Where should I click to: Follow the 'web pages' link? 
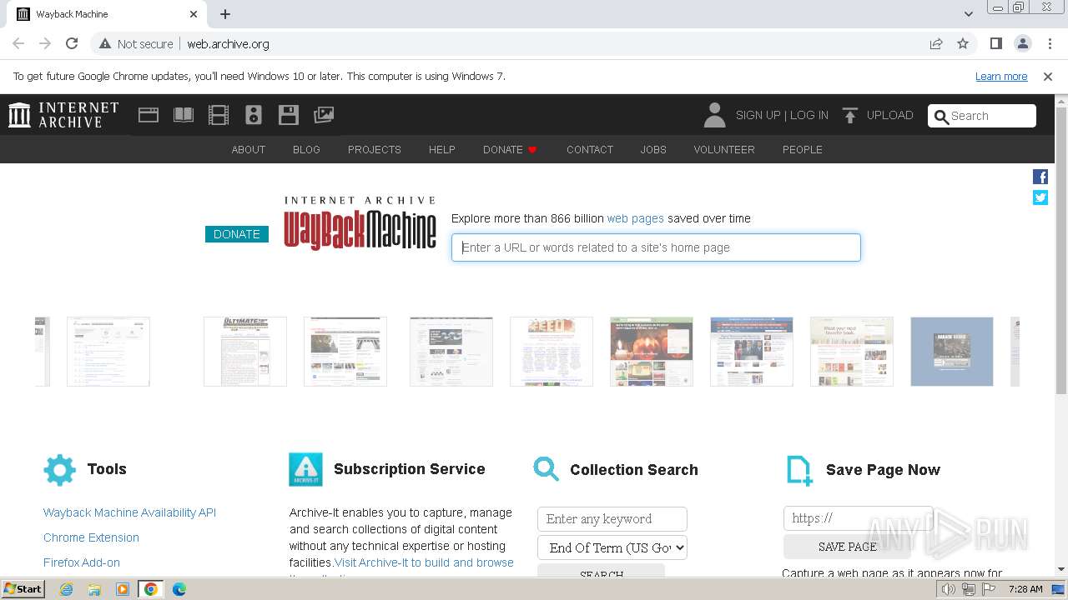tap(636, 218)
